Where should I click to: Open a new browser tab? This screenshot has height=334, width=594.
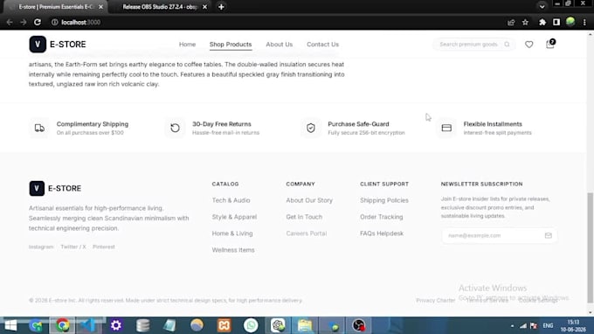(221, 7)
